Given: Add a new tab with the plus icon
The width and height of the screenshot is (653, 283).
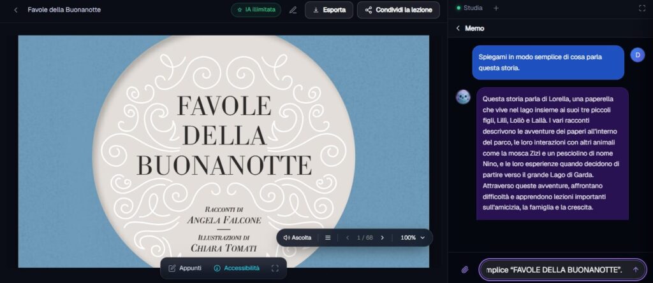Looking at the screenshot, I should (x=495, y=8).
